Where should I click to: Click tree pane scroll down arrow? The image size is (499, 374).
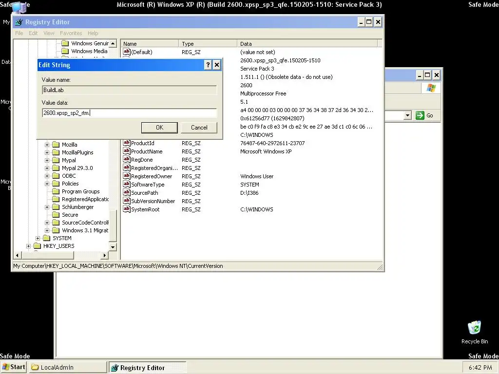[x=113, y=247]
